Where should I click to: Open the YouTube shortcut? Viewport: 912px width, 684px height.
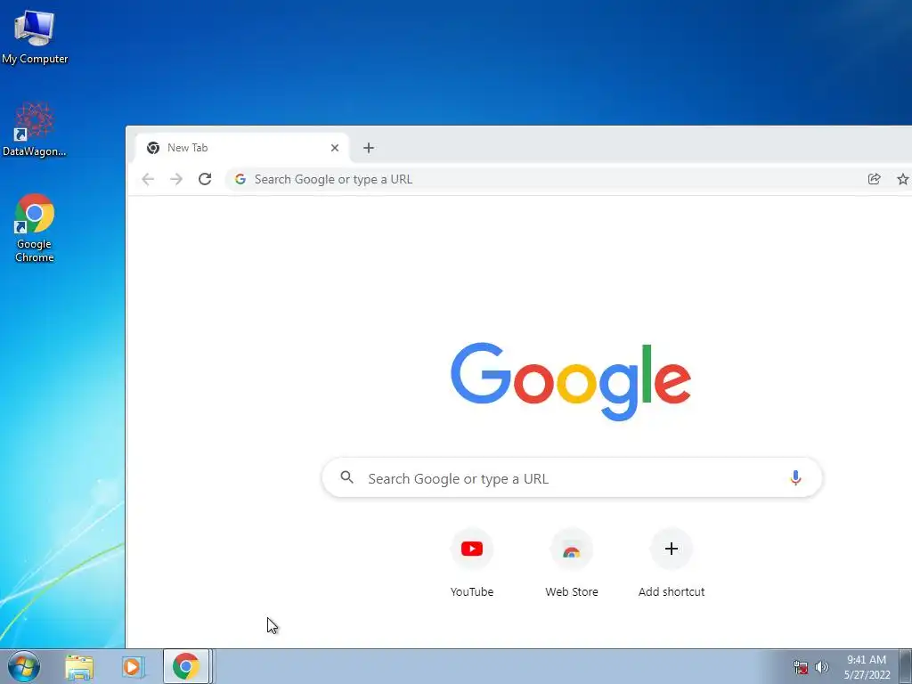click(472, 563)
